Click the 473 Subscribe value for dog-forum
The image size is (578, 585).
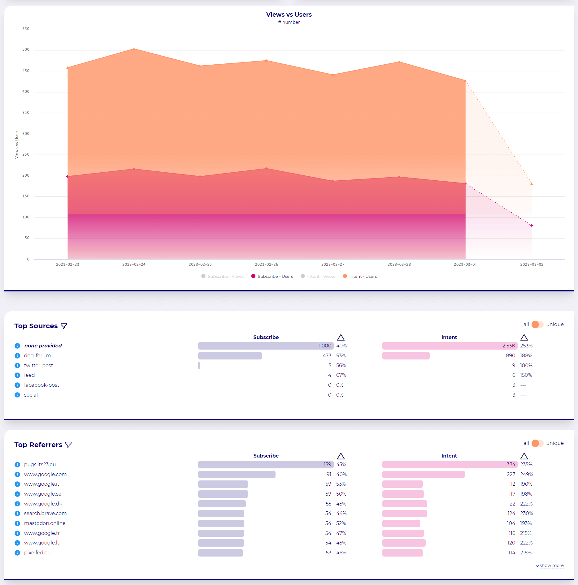pos(327,356)
